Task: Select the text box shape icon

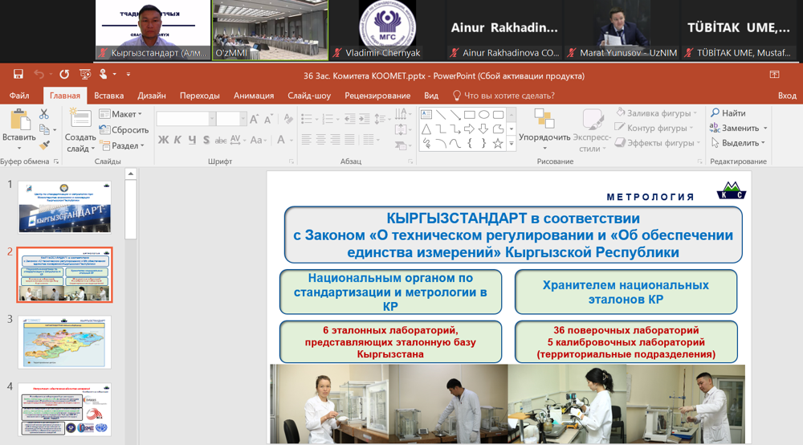Action: click(x=426, y=115)
